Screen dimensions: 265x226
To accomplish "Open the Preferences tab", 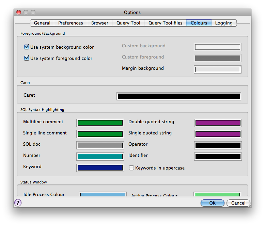I will coord(71,23).
